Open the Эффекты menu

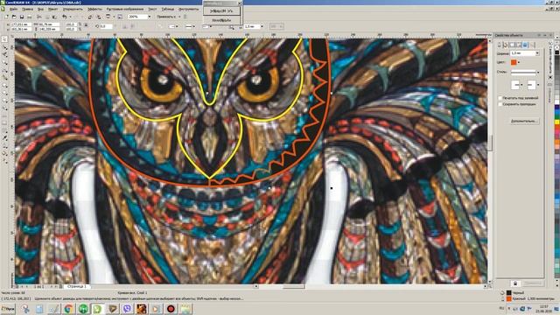click(94, 9)
